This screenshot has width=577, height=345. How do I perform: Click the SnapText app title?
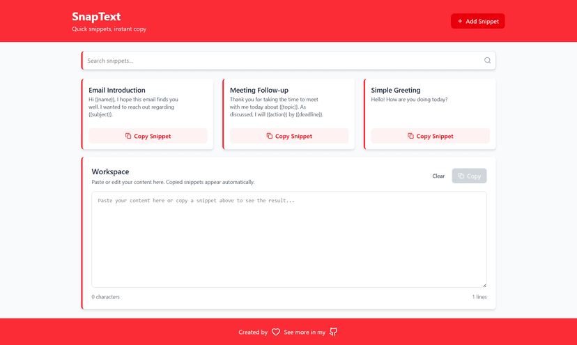[x=96, y=17]
